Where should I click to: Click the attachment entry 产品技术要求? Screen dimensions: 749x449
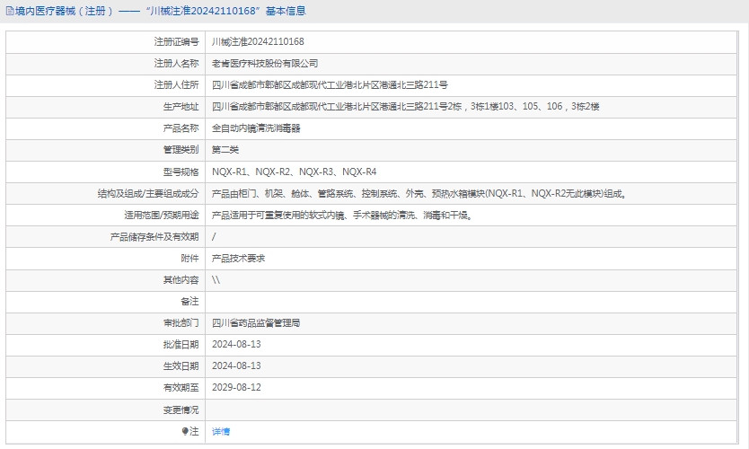(238, 259)
